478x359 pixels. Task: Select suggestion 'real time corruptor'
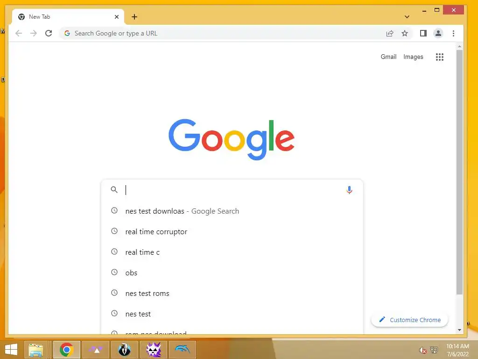pos(232,231)
